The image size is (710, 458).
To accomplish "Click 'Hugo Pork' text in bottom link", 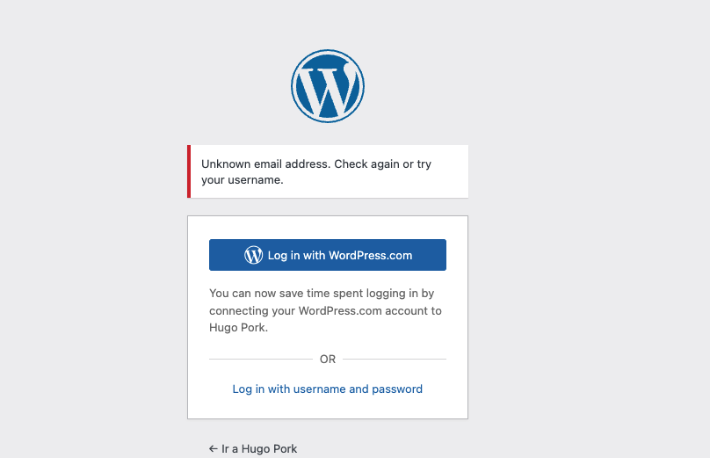I will click(x=270, y=448).
